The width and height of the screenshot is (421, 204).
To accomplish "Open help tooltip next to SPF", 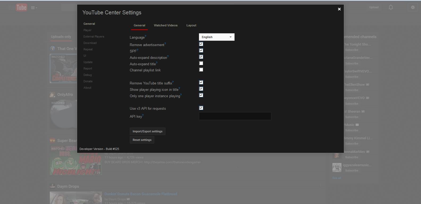I will 137,50.
